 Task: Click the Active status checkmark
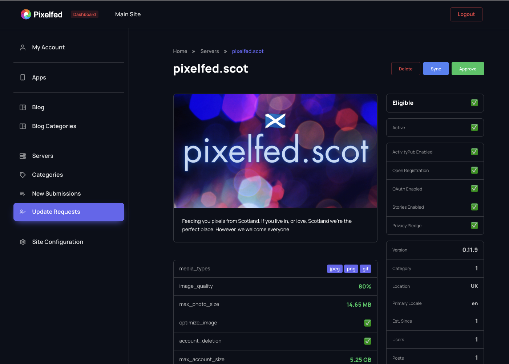pyautogui.click(x=474, y=127)
